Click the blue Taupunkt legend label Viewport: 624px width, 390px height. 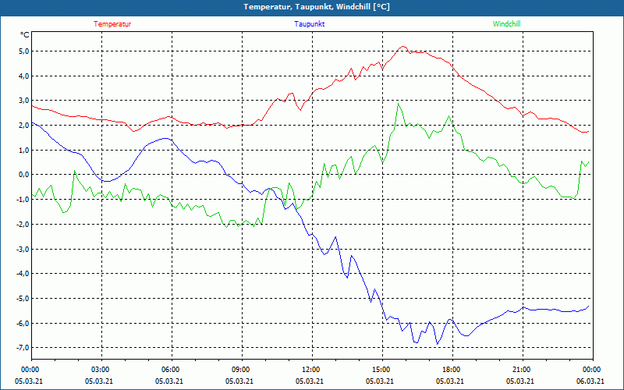coord(309,24)
